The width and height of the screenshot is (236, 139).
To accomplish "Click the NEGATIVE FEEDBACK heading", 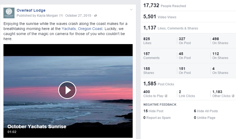I will tap(160, 105).
